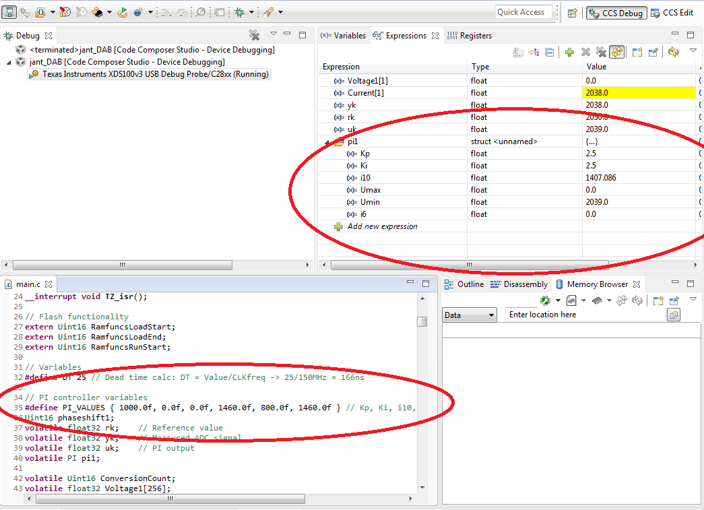Click the refresh icon in Expressions toolbar
Viewport: 704px width, 510px height.
tap(673, 53)
